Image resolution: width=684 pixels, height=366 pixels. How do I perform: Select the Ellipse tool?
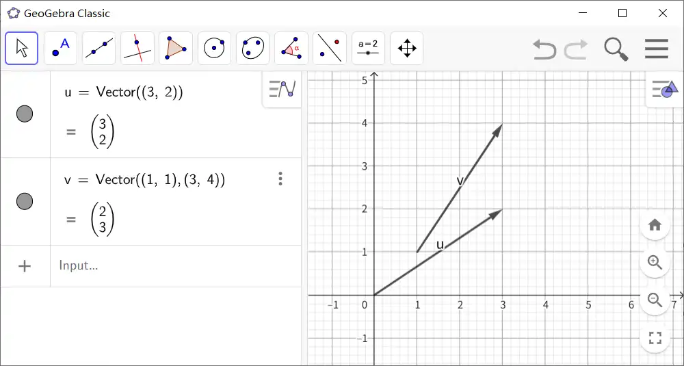point(252,49)
